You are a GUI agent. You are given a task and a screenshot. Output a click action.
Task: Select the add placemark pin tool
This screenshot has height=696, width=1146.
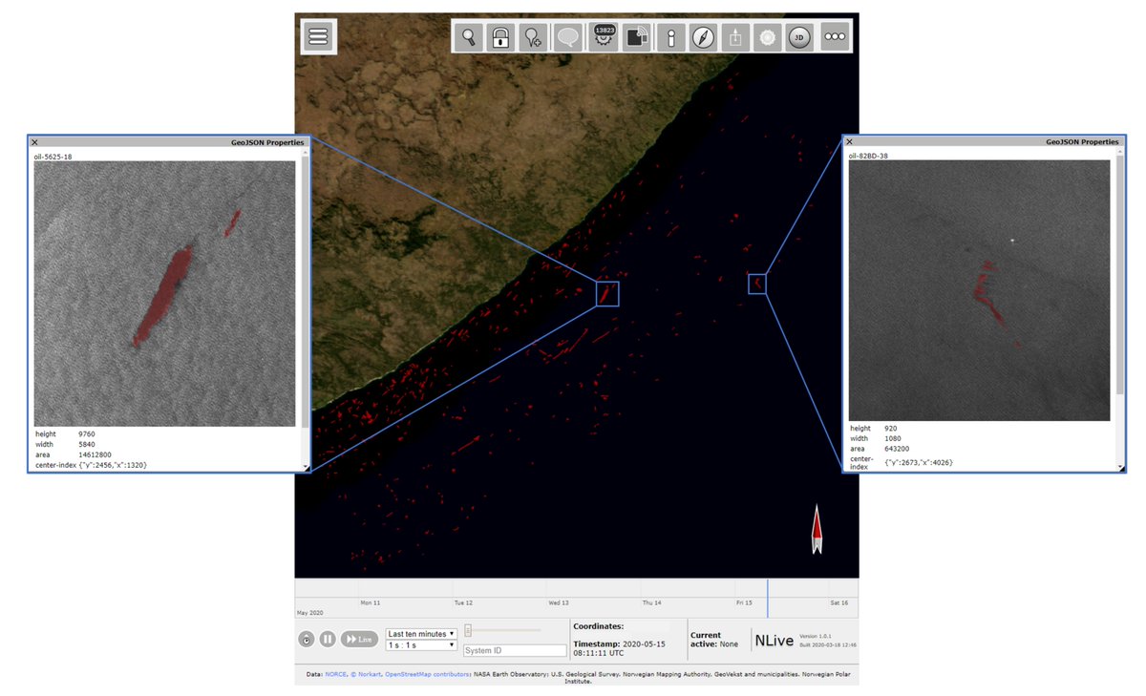(532, 36)
